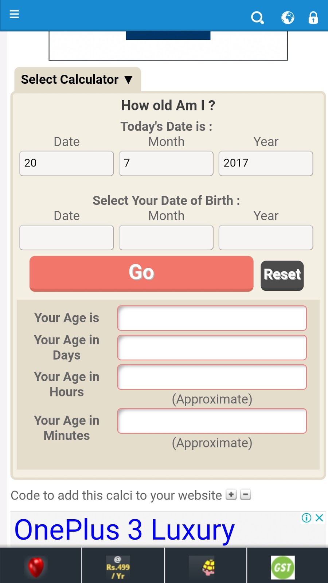Open the Select Calculator dropdown
This screenshot has width=328, height=583.
(77, 79)
